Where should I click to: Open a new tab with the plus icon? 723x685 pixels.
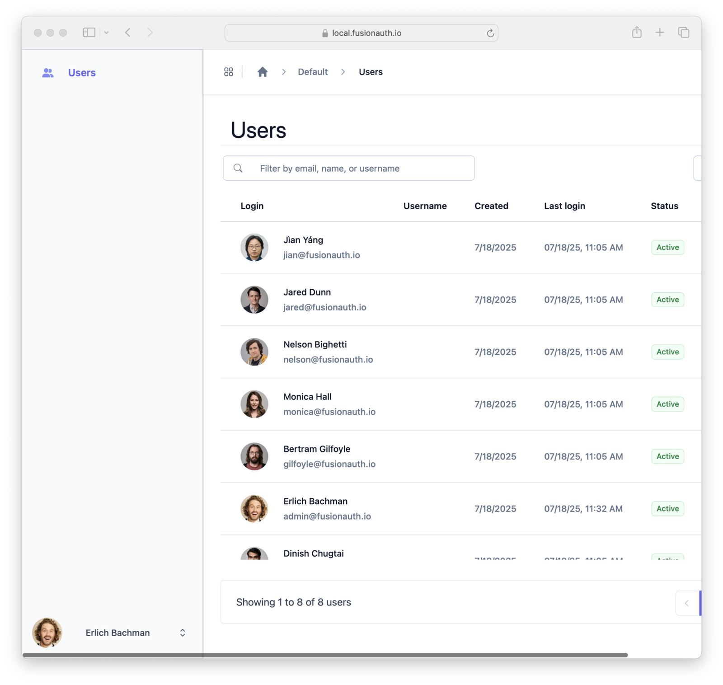coord(660,33)
